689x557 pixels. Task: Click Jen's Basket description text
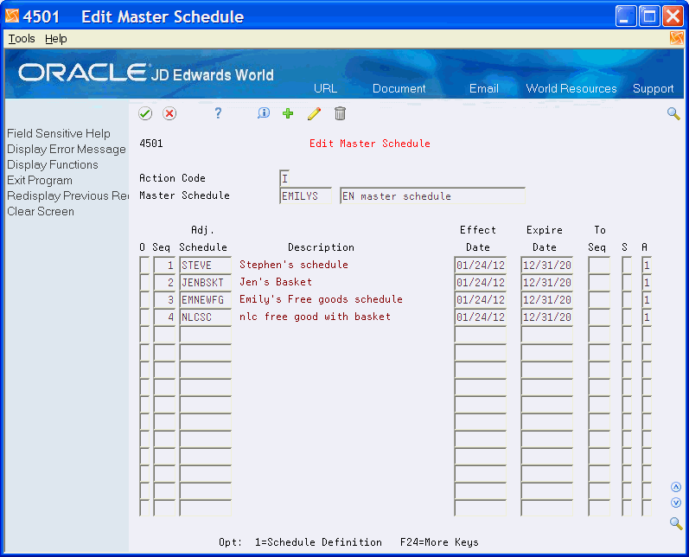click(276, 282)
